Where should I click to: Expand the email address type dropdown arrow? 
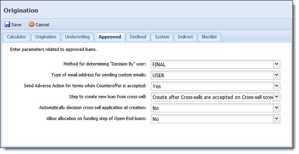(x=277, y=75)
